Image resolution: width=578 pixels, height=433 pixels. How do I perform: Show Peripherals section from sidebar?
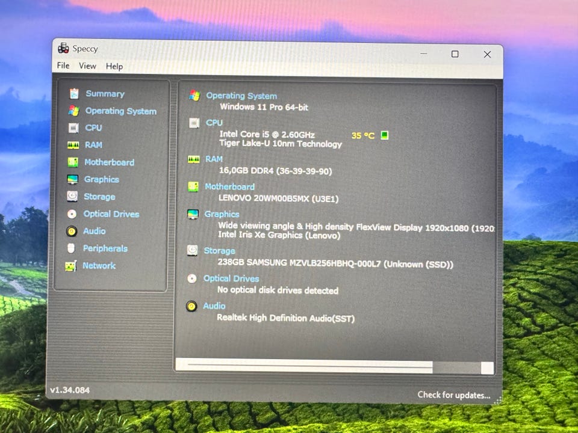(105, 248)
